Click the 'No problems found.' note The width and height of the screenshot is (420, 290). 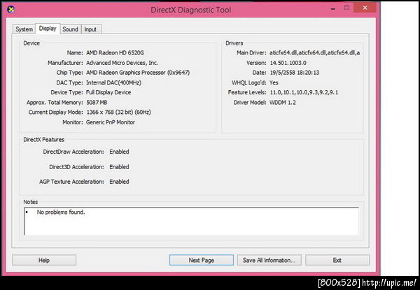[61, 212]
